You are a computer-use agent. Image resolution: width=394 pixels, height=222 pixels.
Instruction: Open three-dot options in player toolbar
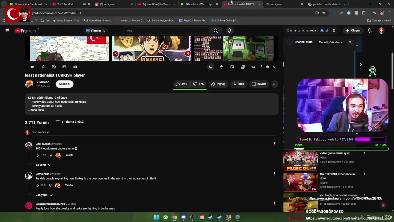click(261, 67)
